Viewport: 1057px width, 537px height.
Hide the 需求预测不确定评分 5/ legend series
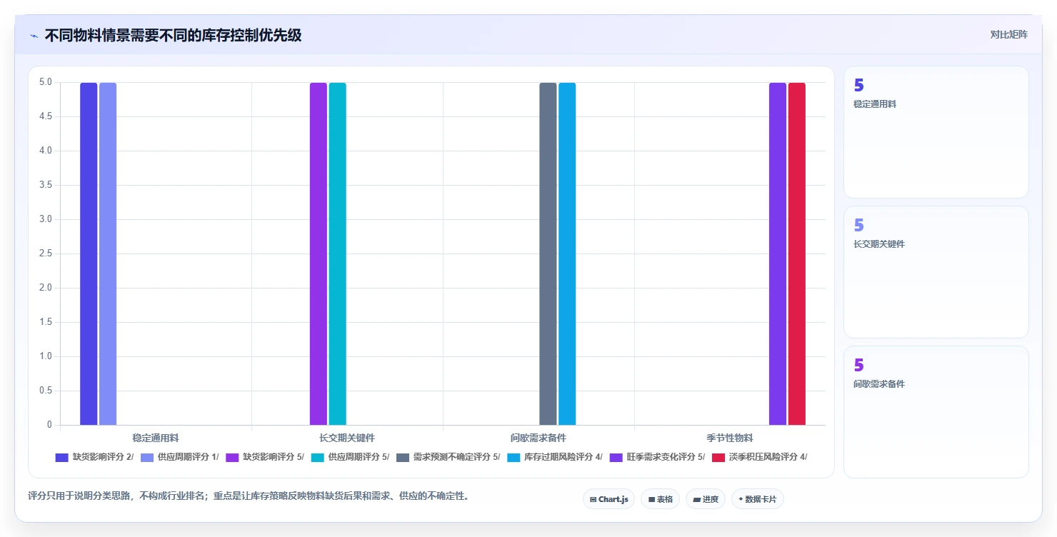click(448, 457)
